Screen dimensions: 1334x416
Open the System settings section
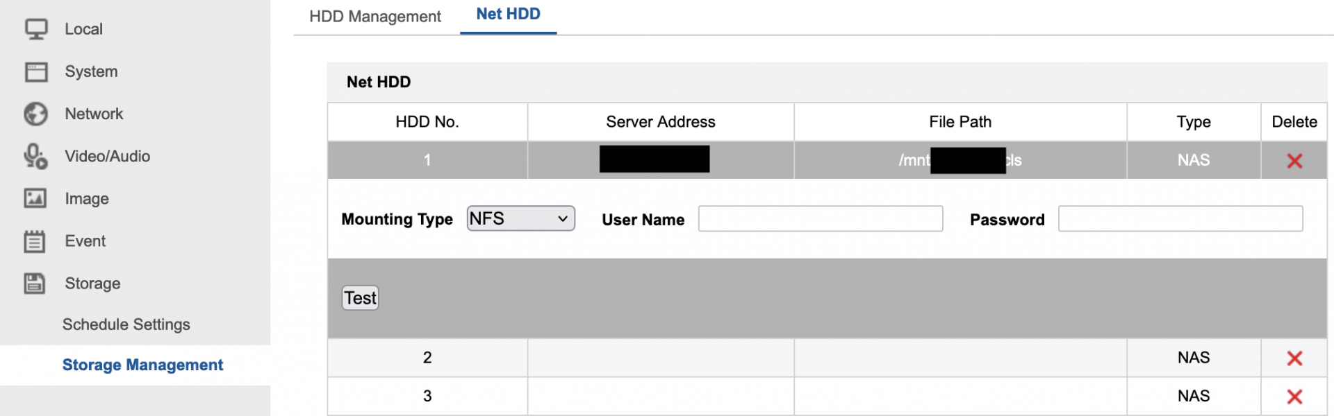91,71
